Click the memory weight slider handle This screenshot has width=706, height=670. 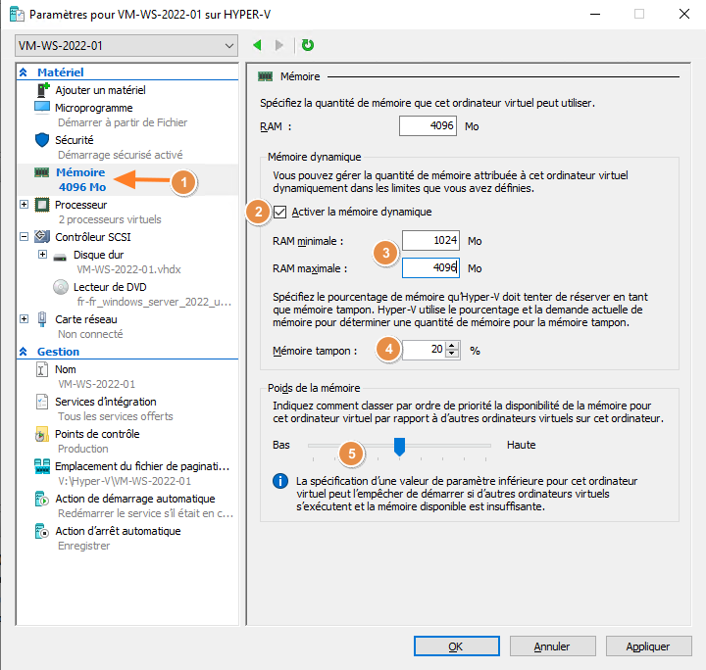click(399, 447)
